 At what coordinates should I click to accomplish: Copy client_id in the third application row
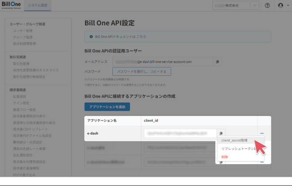[221, 162]
